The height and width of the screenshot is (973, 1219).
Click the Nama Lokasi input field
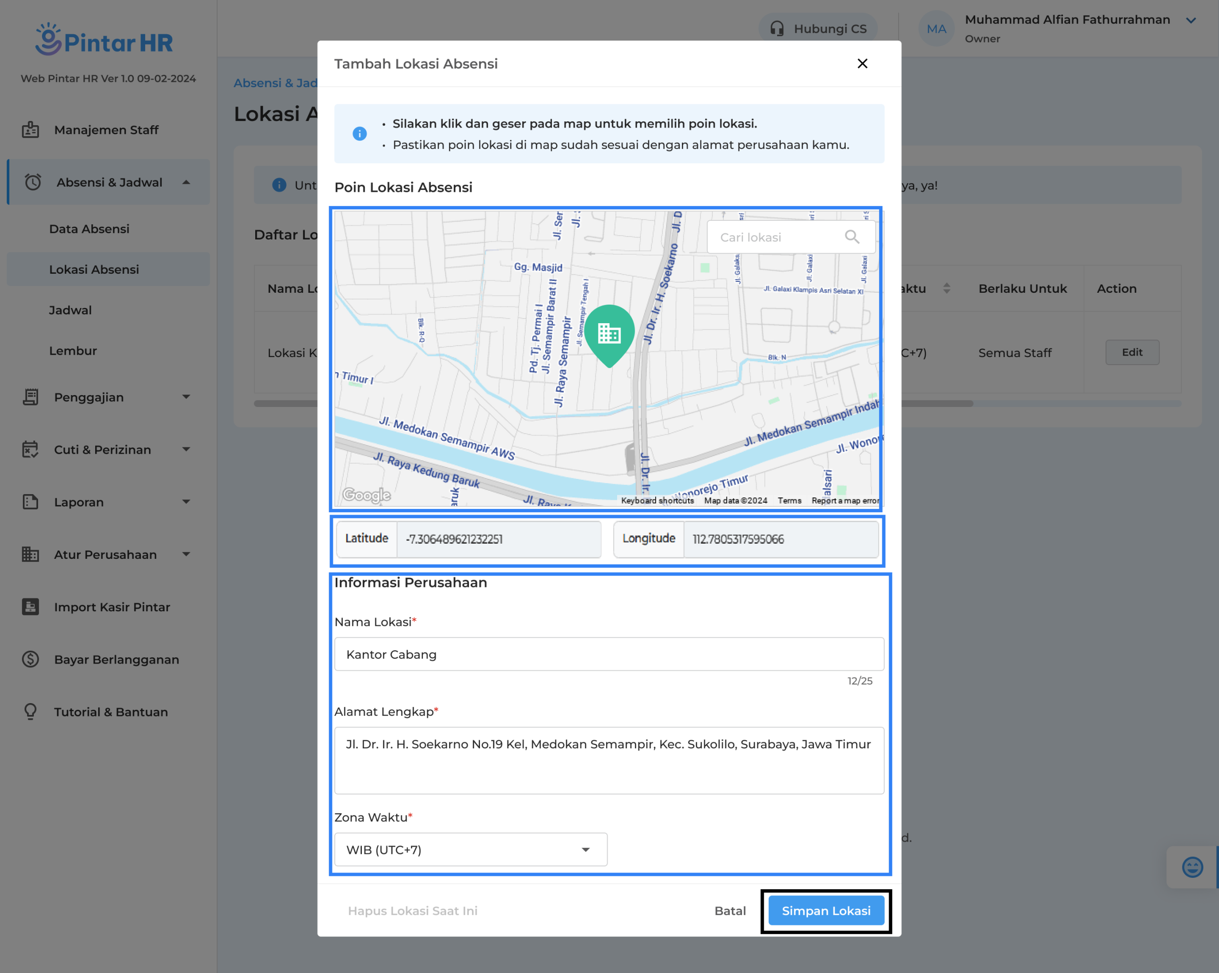pos(609,654)
